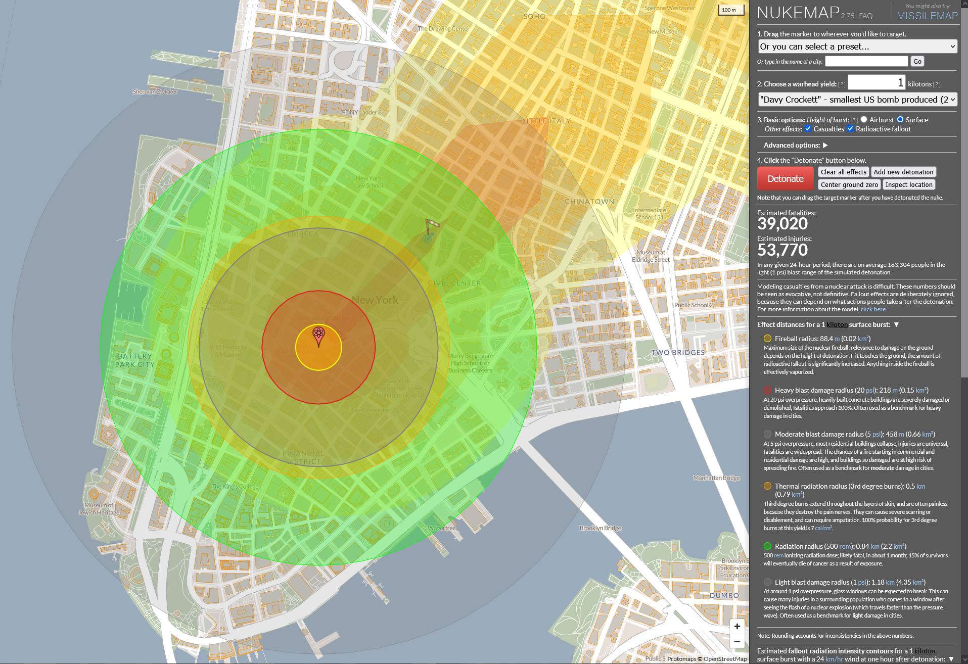
Task: Collapse the fallout radiation contours section triangle
Action: coord(951,659)
